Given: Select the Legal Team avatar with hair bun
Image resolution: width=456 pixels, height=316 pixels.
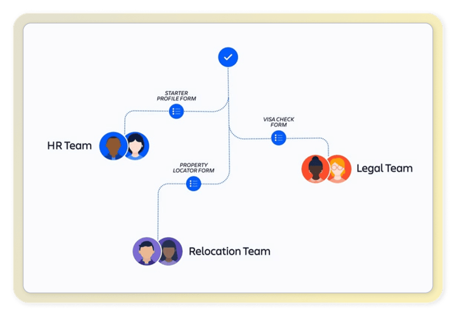Looking at the screenshot, I should (x=315, y=169).
